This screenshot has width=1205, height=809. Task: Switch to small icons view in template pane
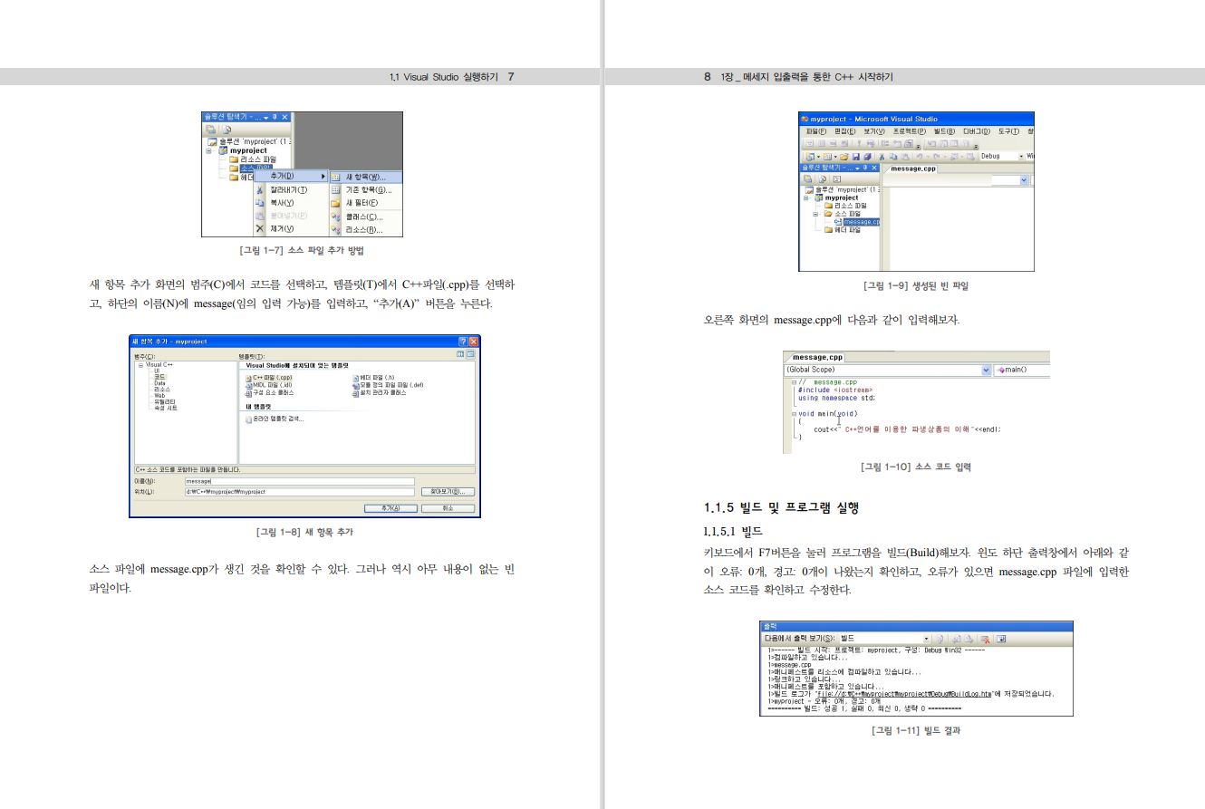coord(470,354)
